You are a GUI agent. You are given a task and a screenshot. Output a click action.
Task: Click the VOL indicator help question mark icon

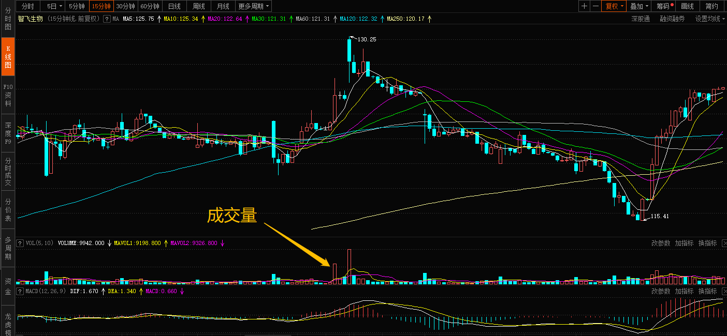[20, 243]
